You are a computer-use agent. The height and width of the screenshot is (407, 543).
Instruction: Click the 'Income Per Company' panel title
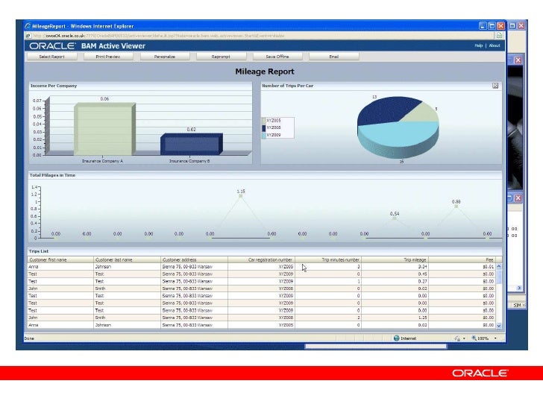coord(54,86)
